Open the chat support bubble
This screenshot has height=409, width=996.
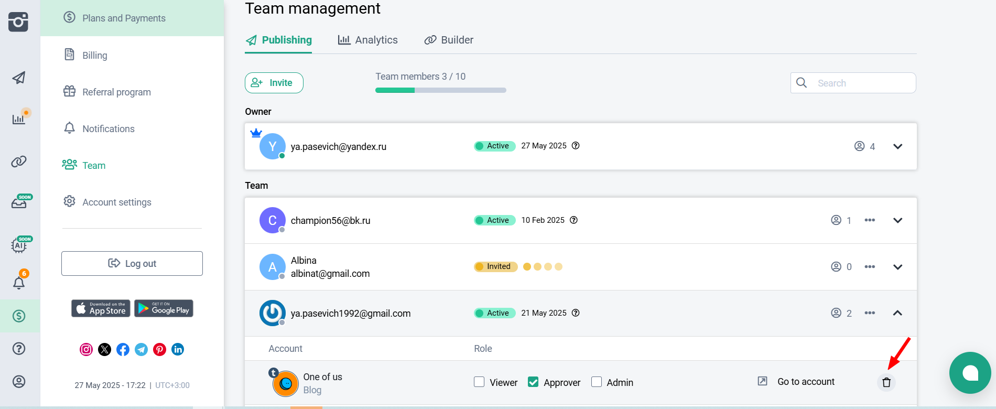pos(970,373)
